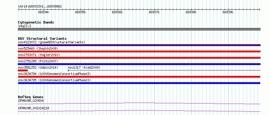Select the esv3634794 1000Genomes red bar
The height and width of the screenshot is (115, 269).
click(139, 77)
